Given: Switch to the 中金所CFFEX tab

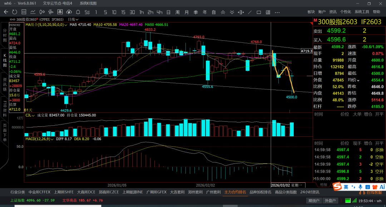Looking at the screenshot, I should (39, 192).
